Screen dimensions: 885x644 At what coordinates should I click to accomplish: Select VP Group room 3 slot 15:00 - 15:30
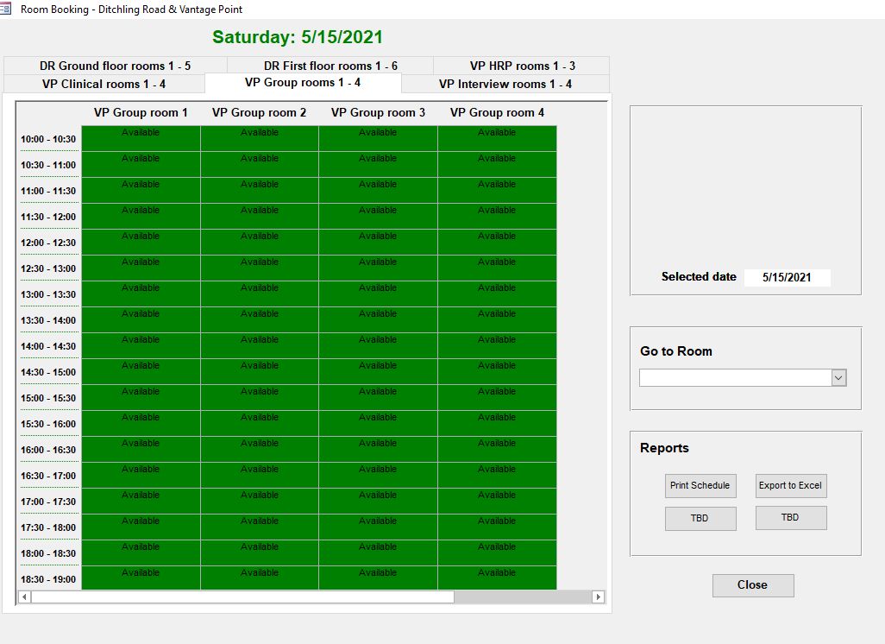coord(378,398)
